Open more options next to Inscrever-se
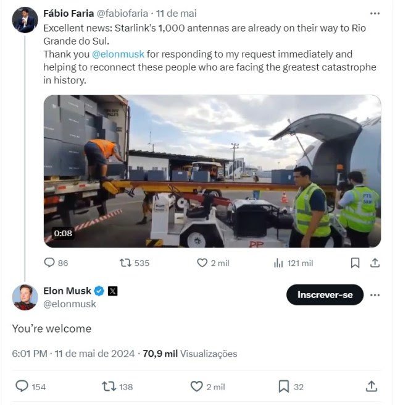The image size is (395, 405). coord(375,295)
